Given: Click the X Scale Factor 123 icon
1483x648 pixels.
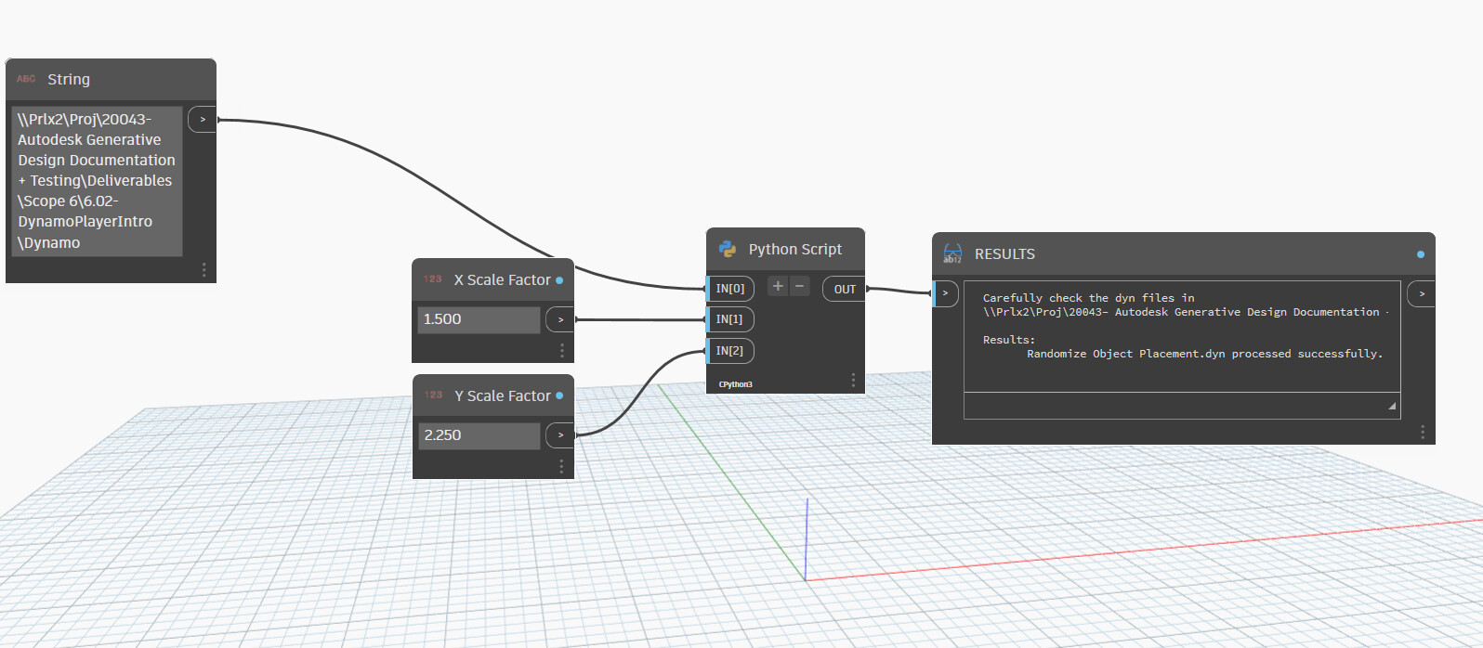Looking at the screenshot, I should 433,279.
